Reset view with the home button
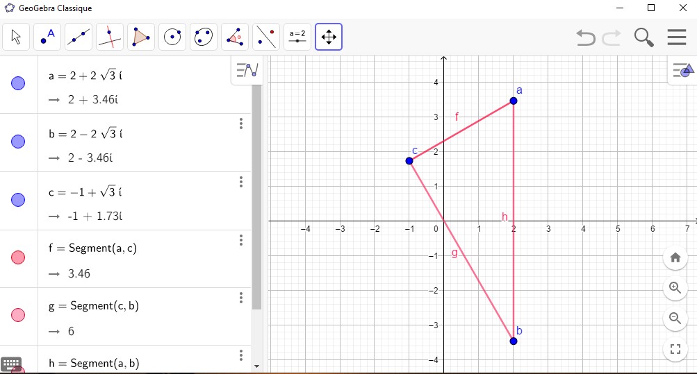 pyautogui.click(x=675, y=257)
